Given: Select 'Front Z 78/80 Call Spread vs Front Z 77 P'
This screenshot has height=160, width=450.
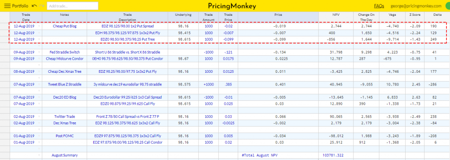Looking at the screenshot, I should click(x=127, y=117).
